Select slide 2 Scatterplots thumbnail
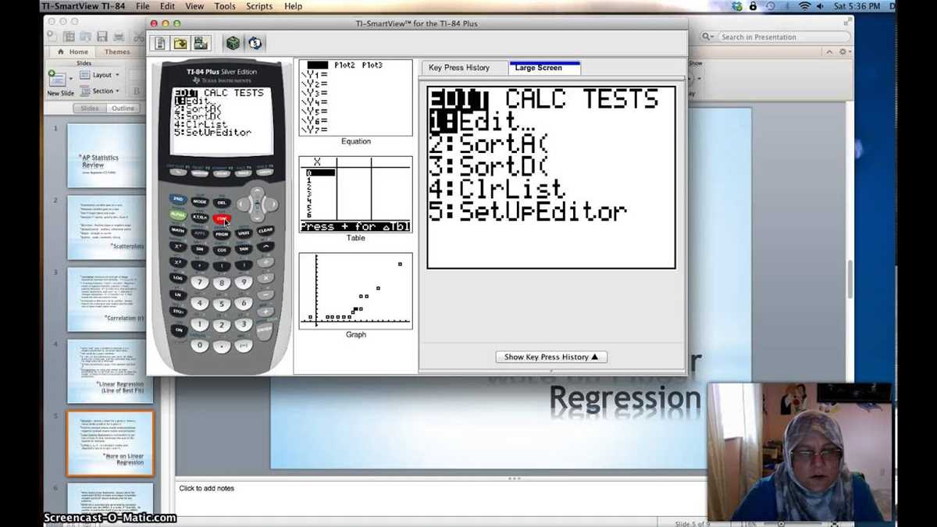The width and height of the screenshot is (937, 527). tap(110, 227)
